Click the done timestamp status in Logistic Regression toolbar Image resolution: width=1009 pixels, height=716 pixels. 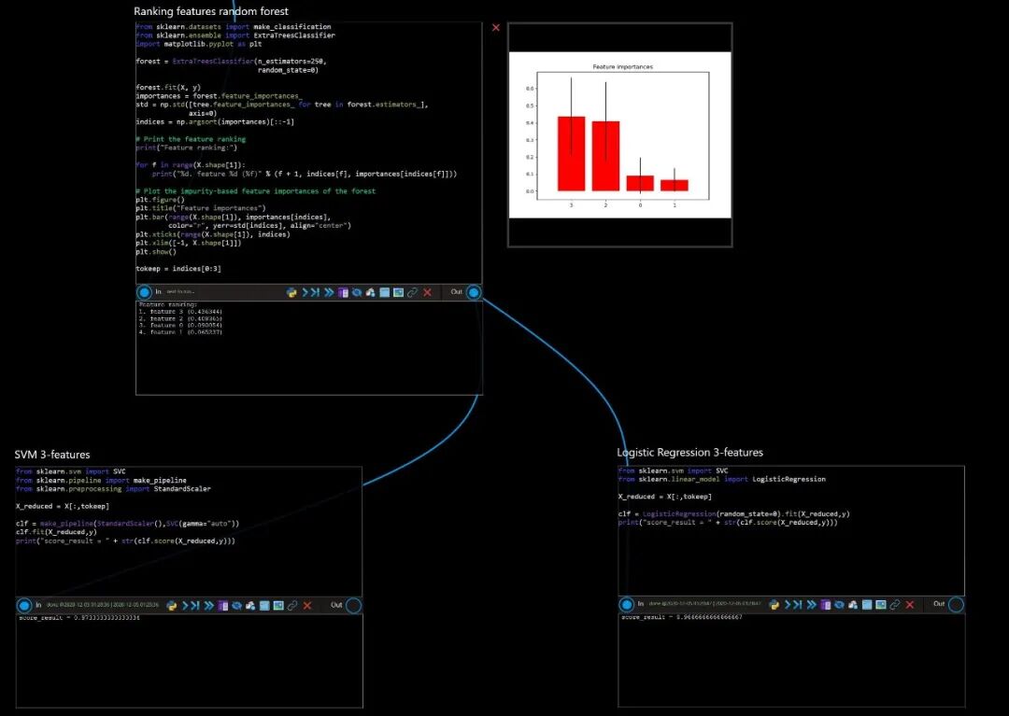(x=704, y=605)
